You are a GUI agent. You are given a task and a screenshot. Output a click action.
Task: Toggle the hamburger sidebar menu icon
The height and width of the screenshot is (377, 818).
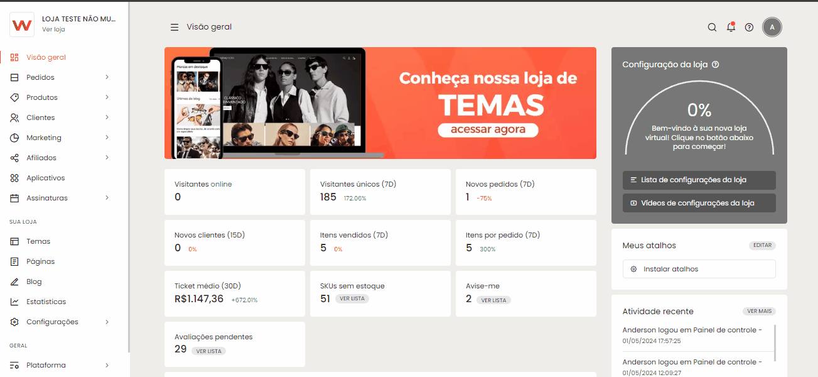pyautogui.click(x=175, y=27)
